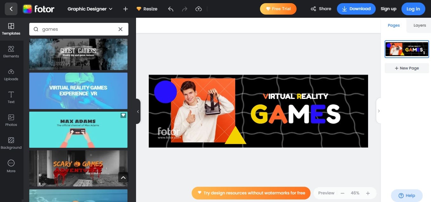Log in to Fotor

[x=413, y=9]
